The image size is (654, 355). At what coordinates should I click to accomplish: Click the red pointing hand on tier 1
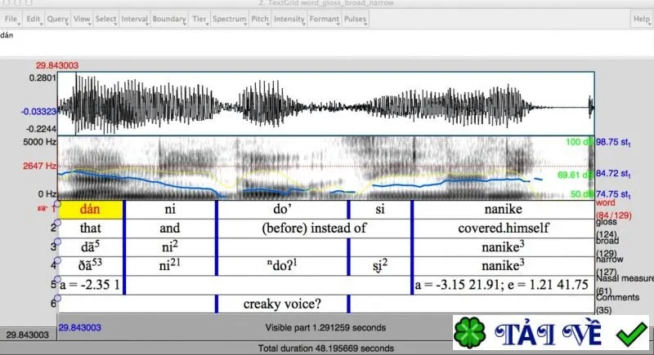pyautogui.click(x=43, y=208)
